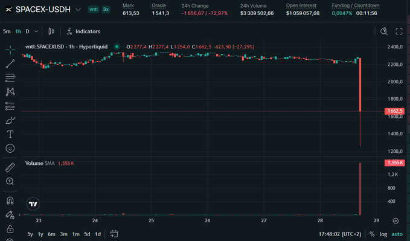Viewport: 410px width, 241px height.
Task: Click the Funding / Countdown label
Action: [x=356, y=5]
